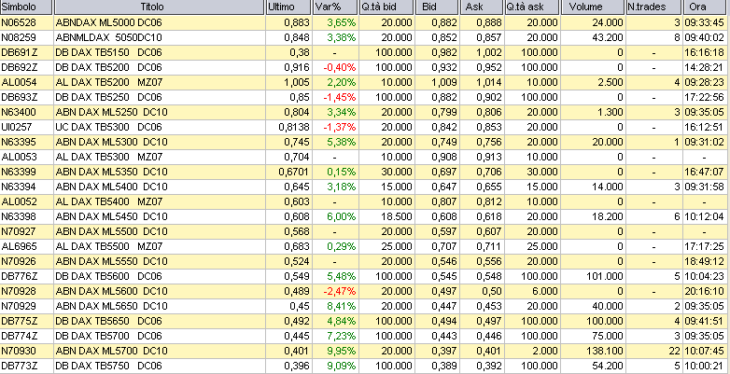The width and height of the screenshot is (730, 374).
Task: Click the Bid column header
Action: click(437, 7)
